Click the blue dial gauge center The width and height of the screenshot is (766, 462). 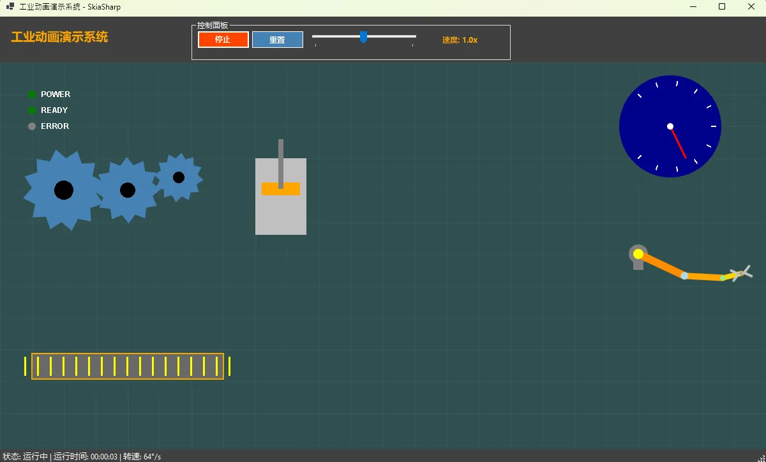point(670,126)
